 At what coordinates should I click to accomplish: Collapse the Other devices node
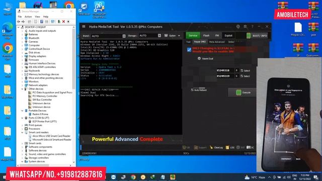[22, 89]
